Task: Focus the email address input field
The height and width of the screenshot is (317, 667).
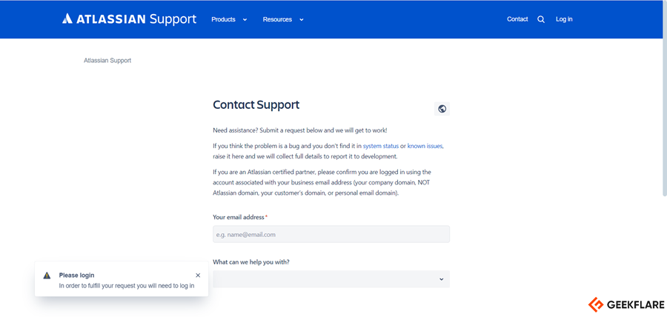Action: (331, 234)
